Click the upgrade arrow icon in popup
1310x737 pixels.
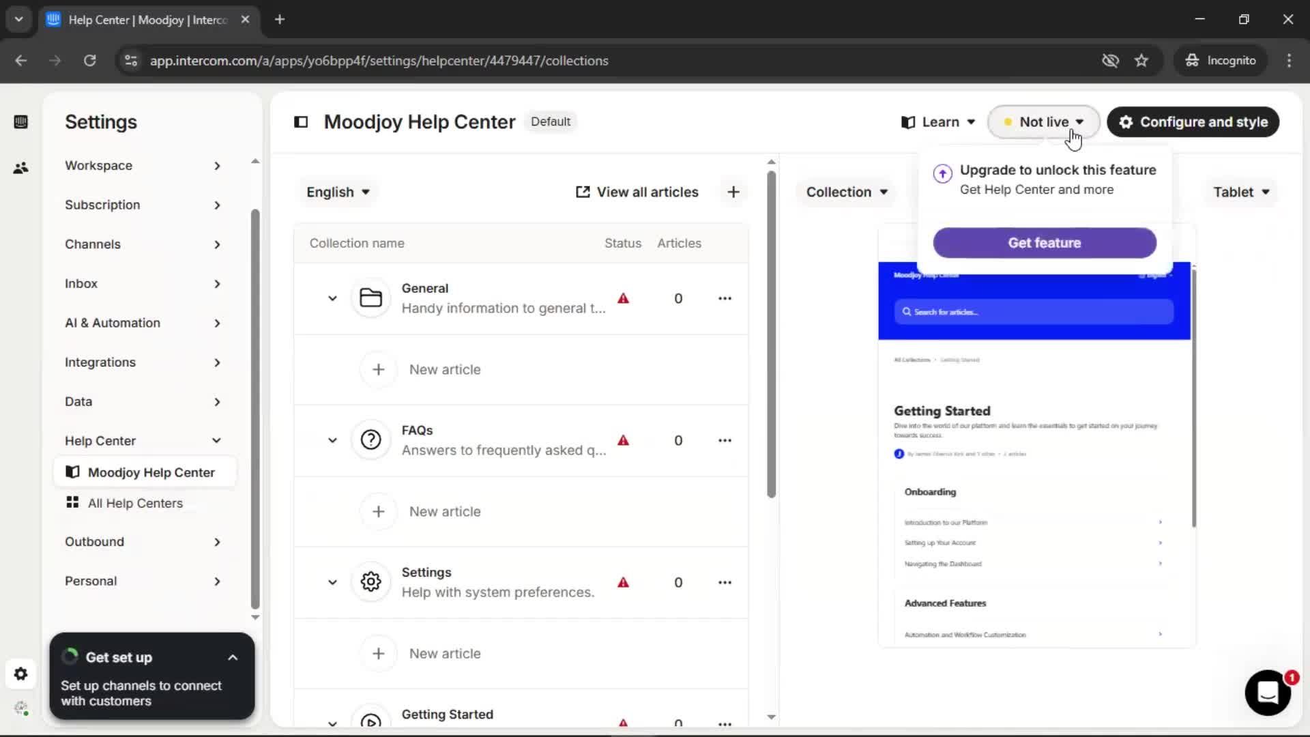(942, 173)
